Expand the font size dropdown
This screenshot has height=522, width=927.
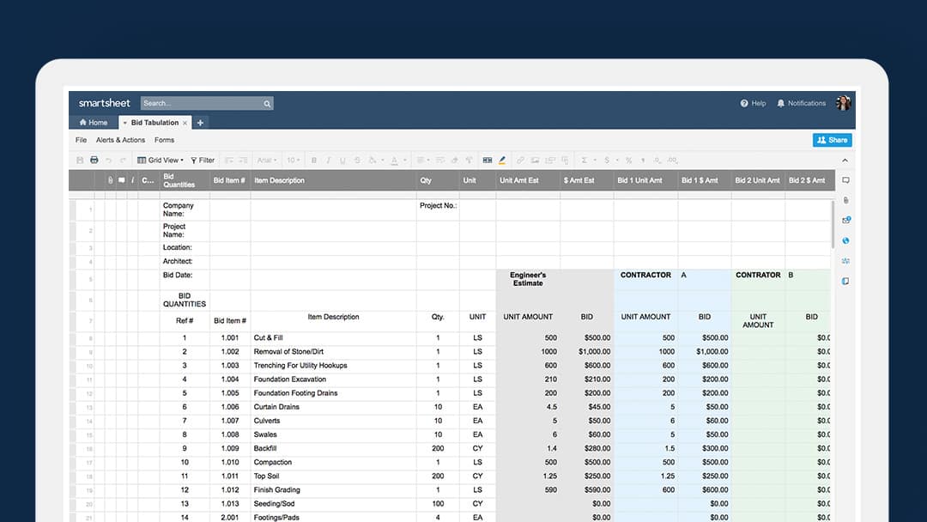click(294, 161)
